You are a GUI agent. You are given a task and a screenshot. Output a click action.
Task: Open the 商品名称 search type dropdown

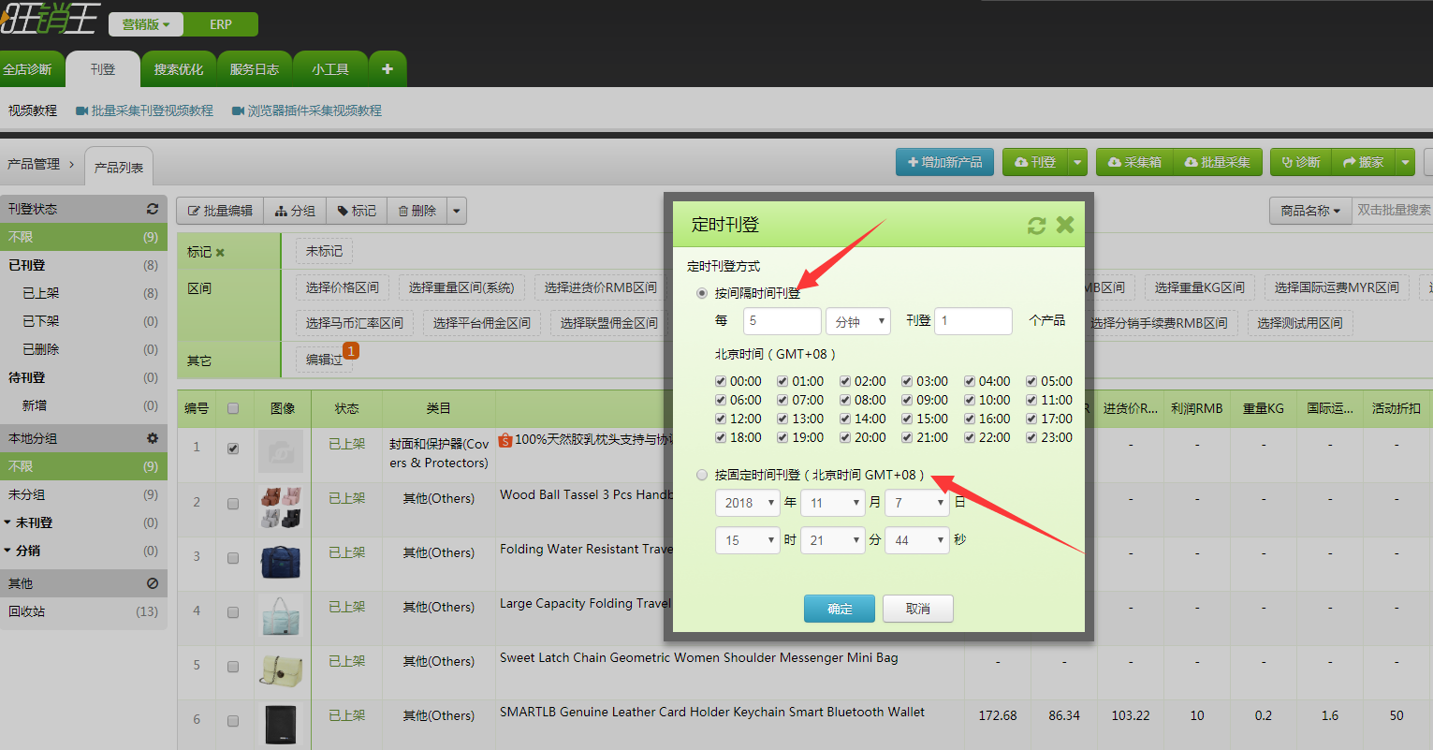tap(1310, 211)
